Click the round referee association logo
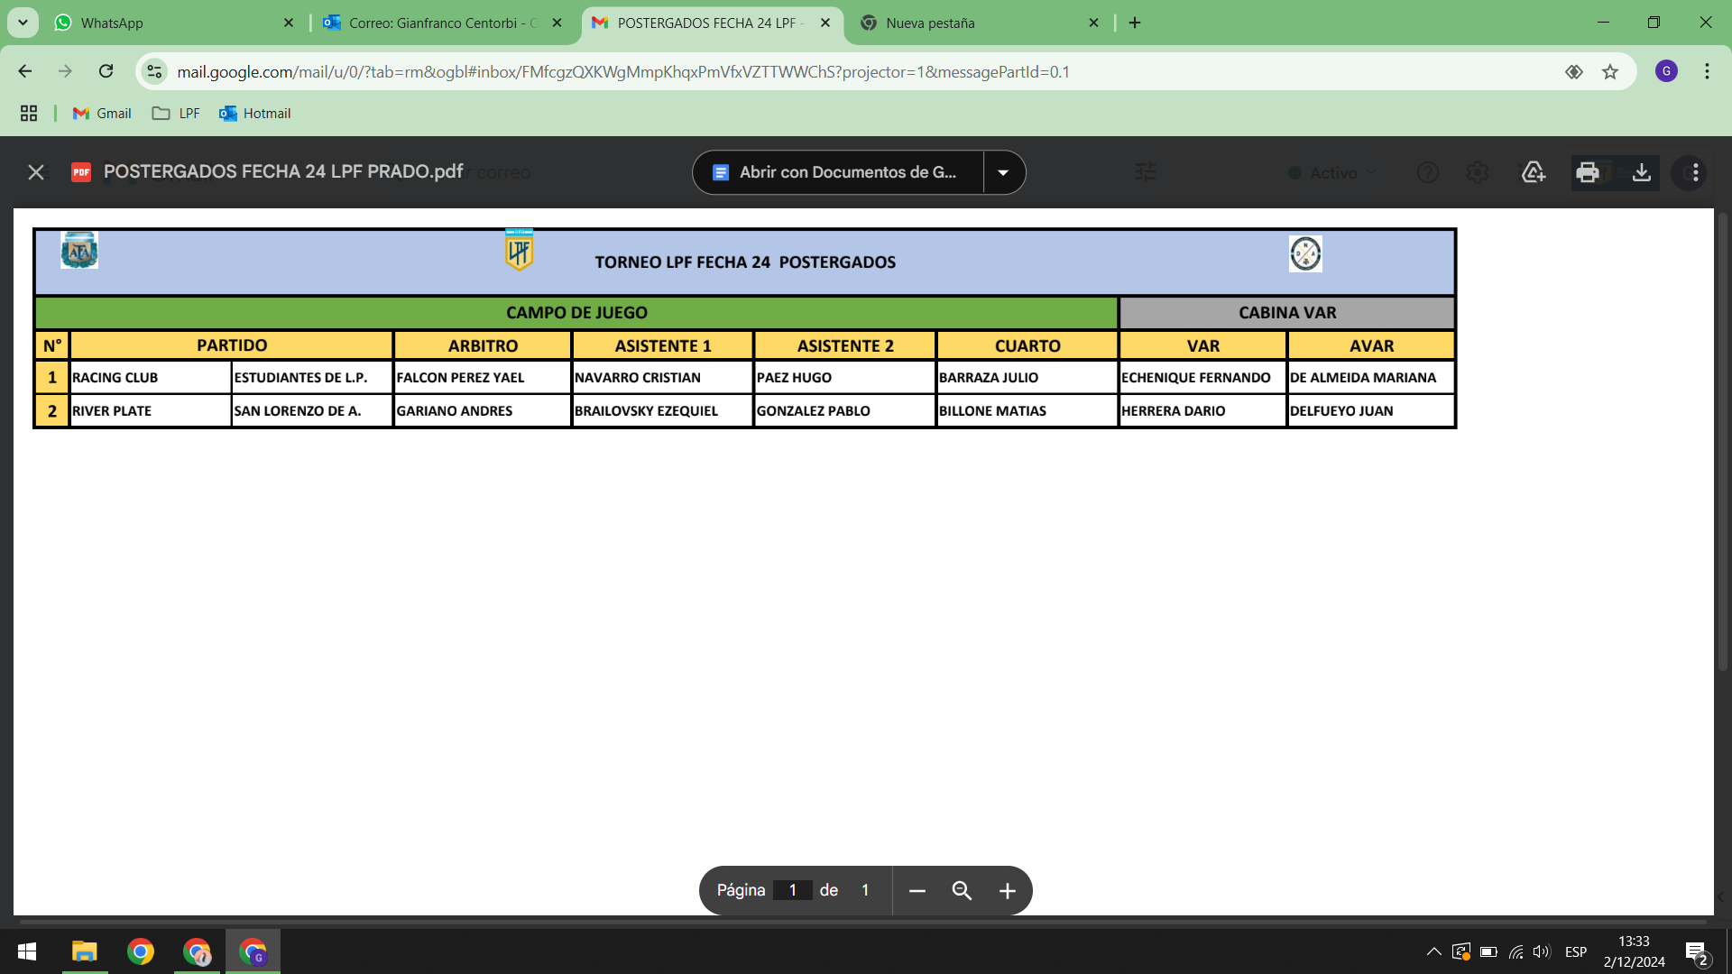Screen dimensions: 1732x974 (x=1305, y=253)
